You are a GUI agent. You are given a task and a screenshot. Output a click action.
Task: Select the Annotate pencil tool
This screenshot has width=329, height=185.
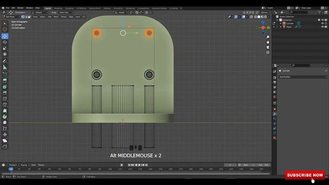[x=5, y=61]
